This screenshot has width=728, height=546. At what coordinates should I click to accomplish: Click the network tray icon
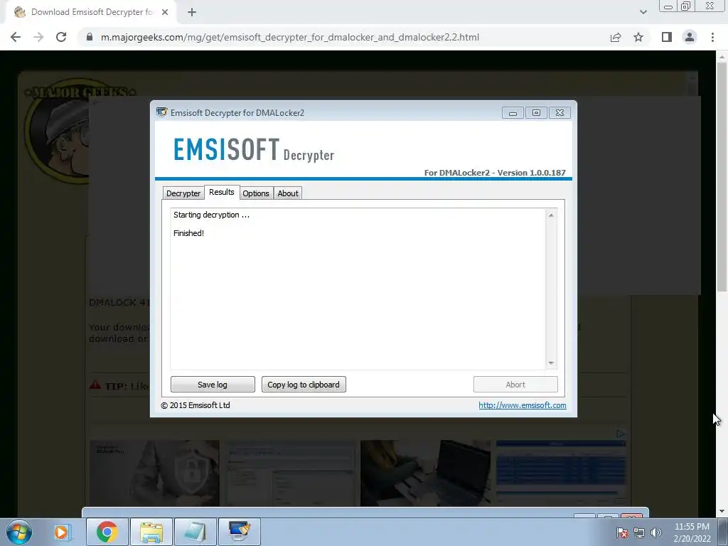pyautogui.click(x=639, y=532)
